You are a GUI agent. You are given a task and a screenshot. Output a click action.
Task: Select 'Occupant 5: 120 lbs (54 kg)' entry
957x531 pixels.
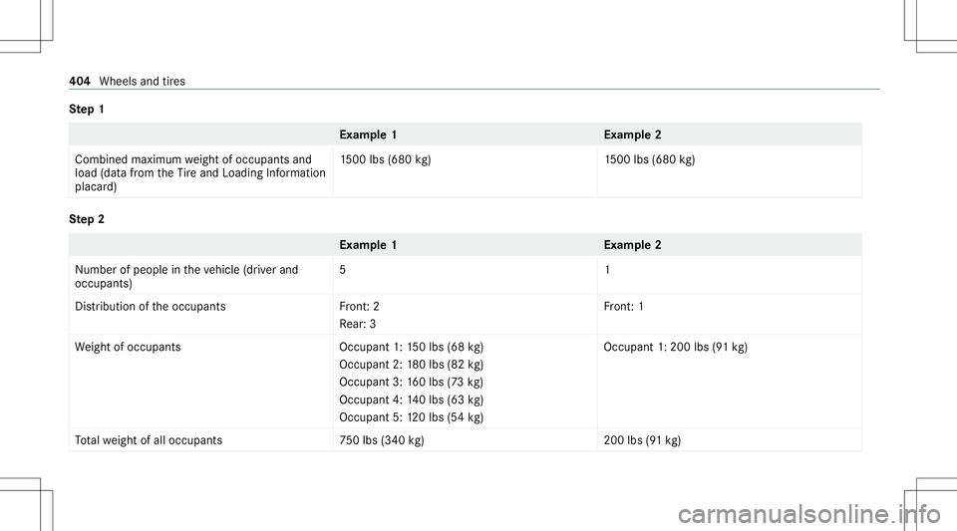coord(412,417)
